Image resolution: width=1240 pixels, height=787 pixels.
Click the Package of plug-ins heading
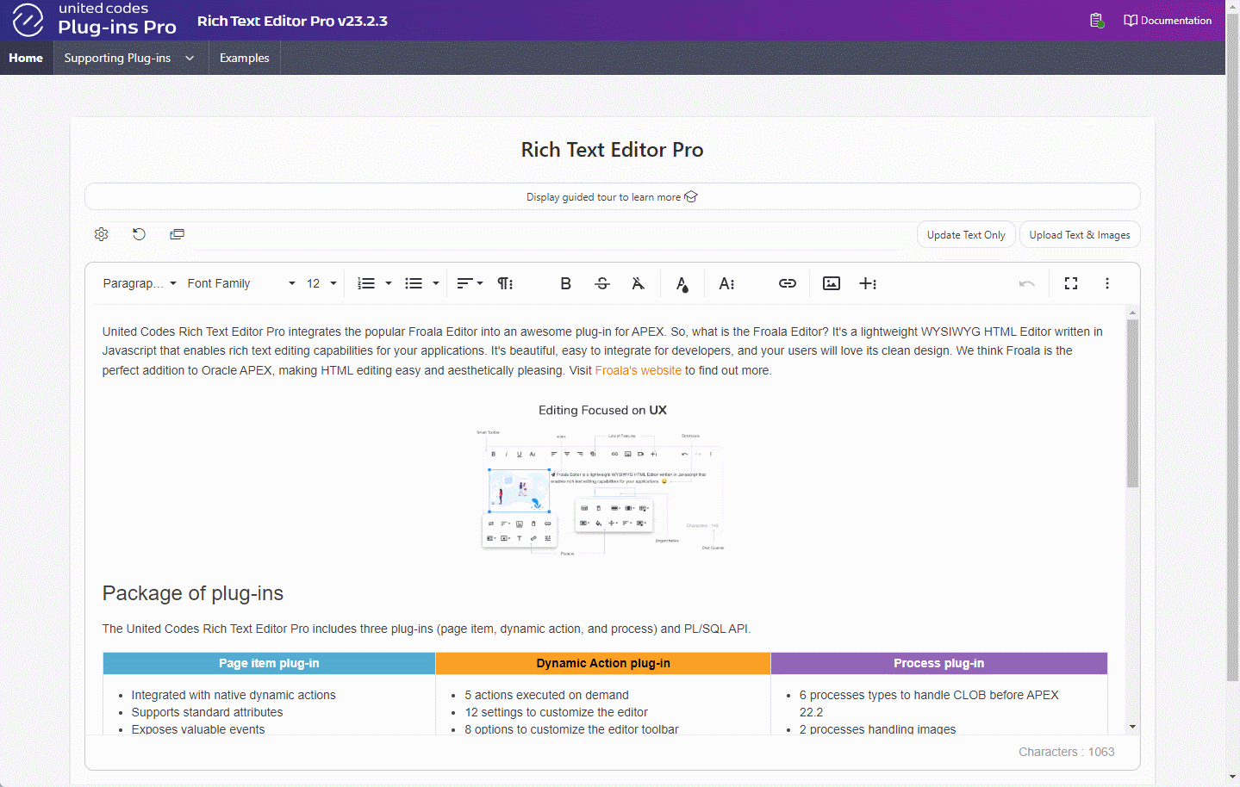[x=193, y=593]
